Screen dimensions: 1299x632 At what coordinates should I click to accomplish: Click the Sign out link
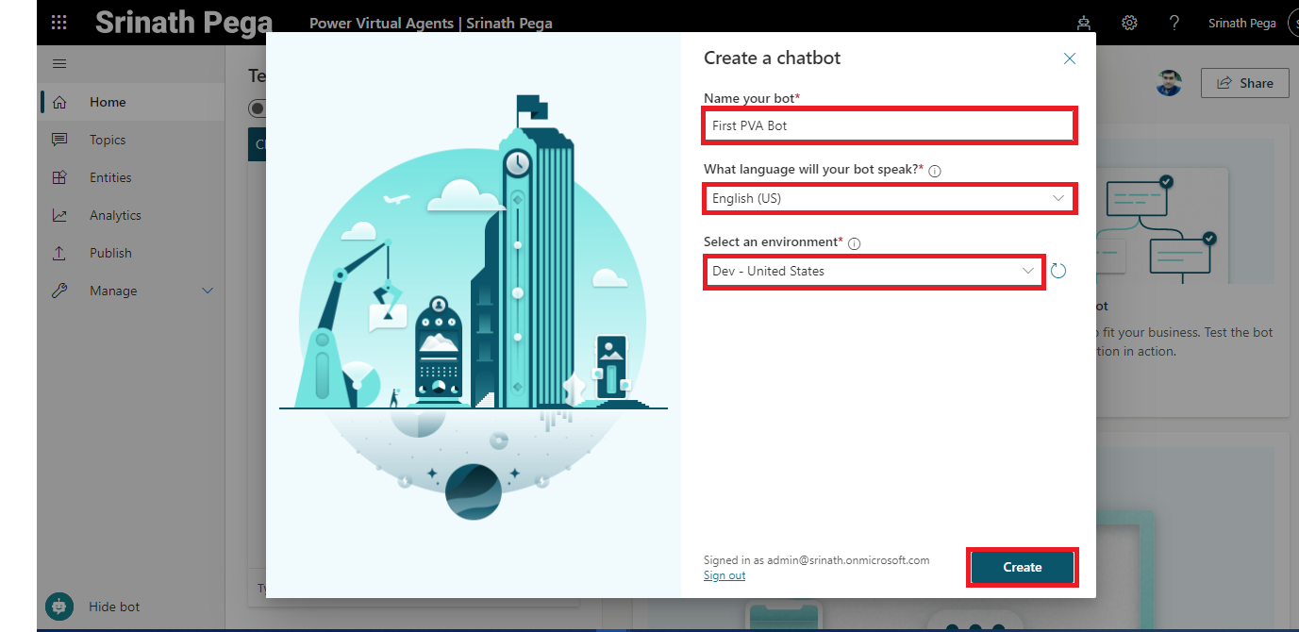click(724, 575)
